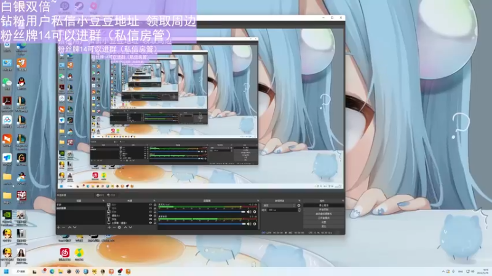Toggle visibility of upper text source
492x276 pixels.
pyautogui.click(x=150, y=208)
